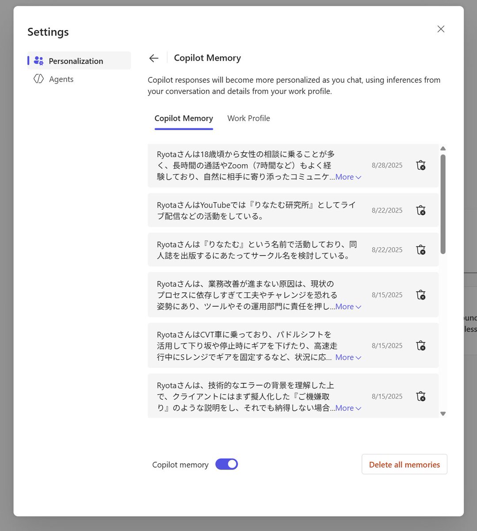This screenshot has width=477, height=531.
Task: Click Delete all memories button
Action: pyautogui.click(x=404, y=464)
